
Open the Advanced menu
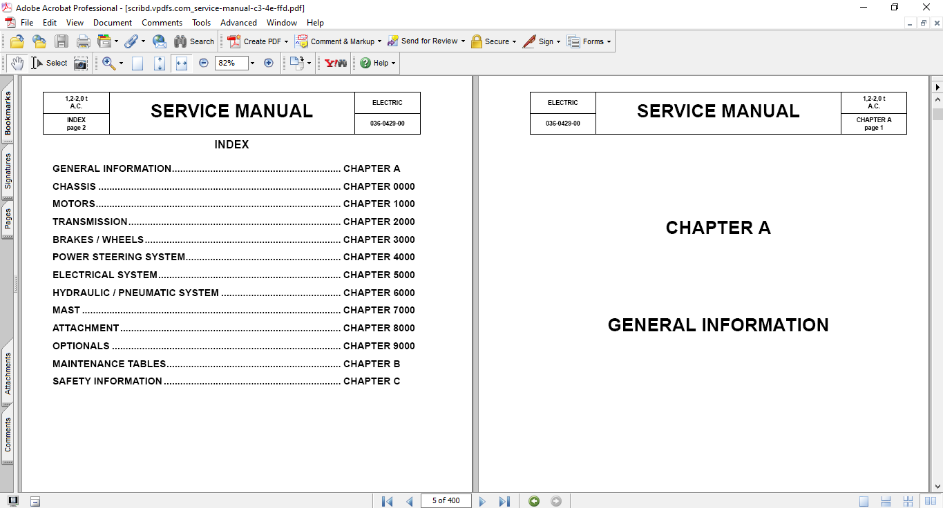click(239, 23)
